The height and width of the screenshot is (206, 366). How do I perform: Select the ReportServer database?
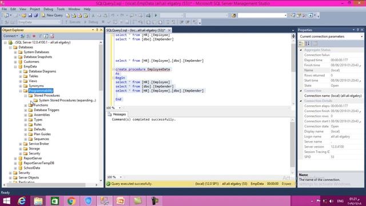point(33,159)
